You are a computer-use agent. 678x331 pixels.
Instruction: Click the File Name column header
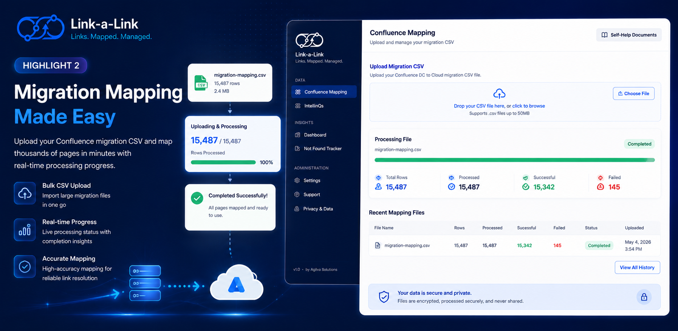pos(384,228)
